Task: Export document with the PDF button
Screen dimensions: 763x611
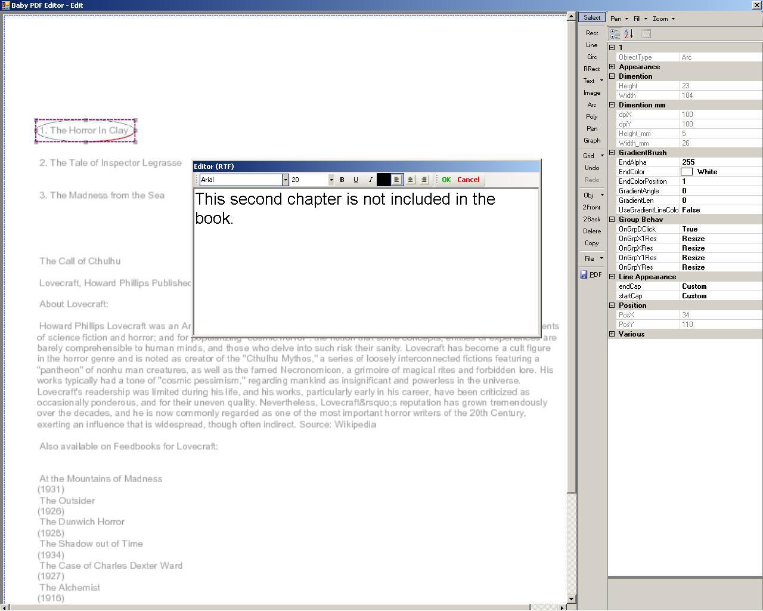Action: (x=591, y=274)
